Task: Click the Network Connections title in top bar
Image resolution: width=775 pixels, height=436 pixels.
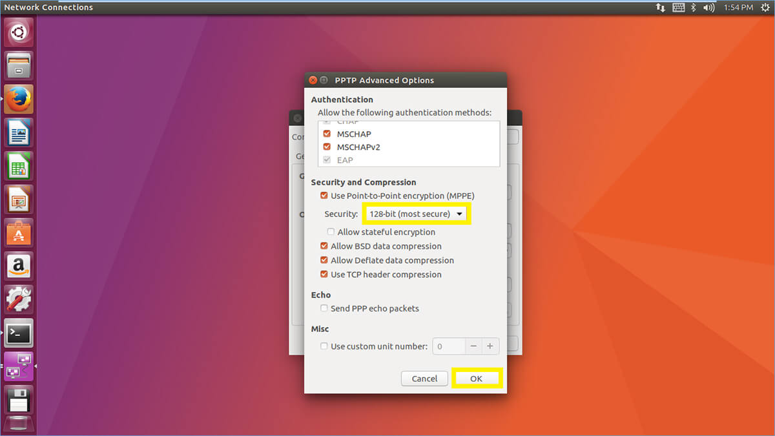Action: coord(48,8)
